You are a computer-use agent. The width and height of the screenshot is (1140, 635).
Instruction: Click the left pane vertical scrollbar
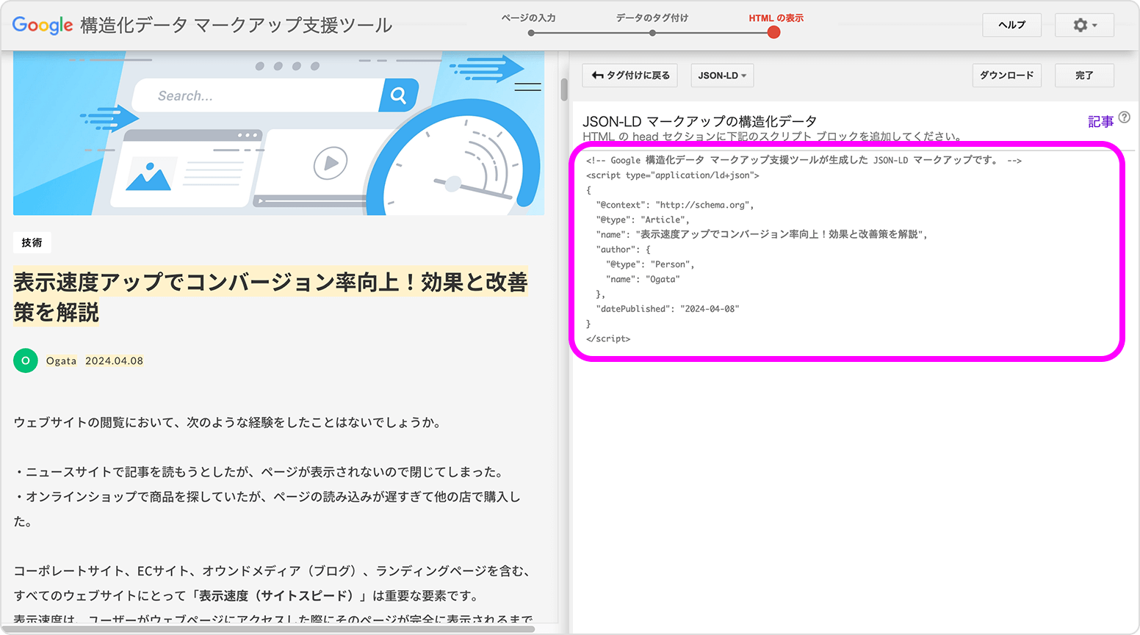point(564,90)
